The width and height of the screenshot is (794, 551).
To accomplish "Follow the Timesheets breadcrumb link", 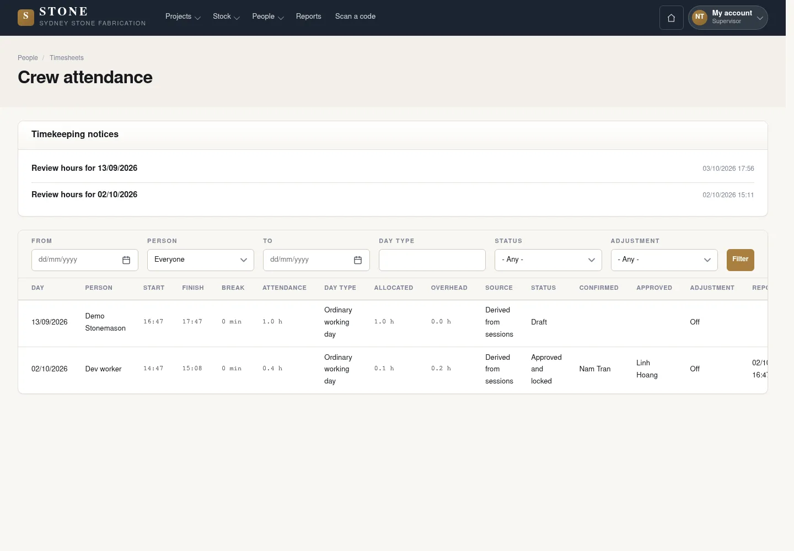I will [67, 58].
